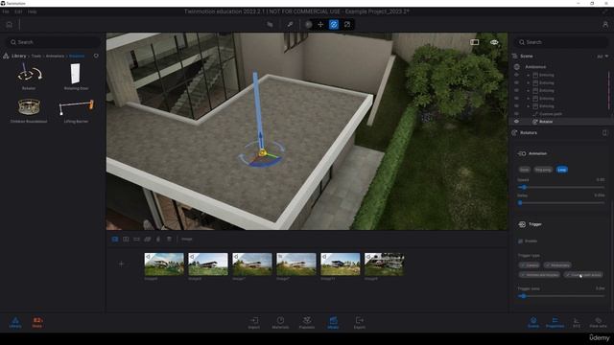Go to Library root in breadcrumb
Viewport: 614px width, 345px height.
coord(18,56)
